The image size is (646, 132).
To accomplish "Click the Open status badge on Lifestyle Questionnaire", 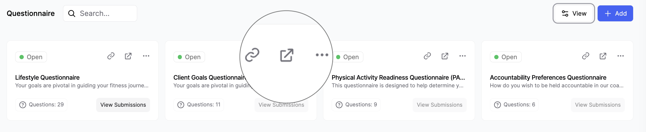I will (31, 57).
